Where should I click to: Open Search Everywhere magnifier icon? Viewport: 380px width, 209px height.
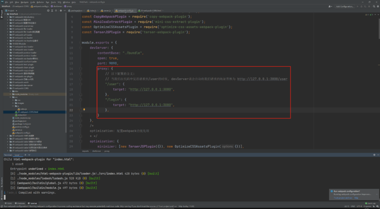pos(374,7)
